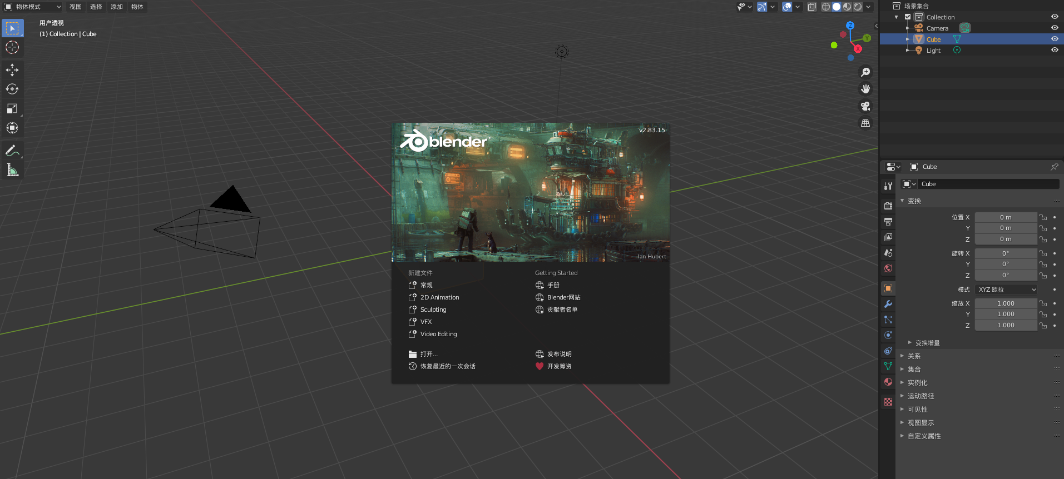Select the Rotate tool

click(x=12, y=89)
